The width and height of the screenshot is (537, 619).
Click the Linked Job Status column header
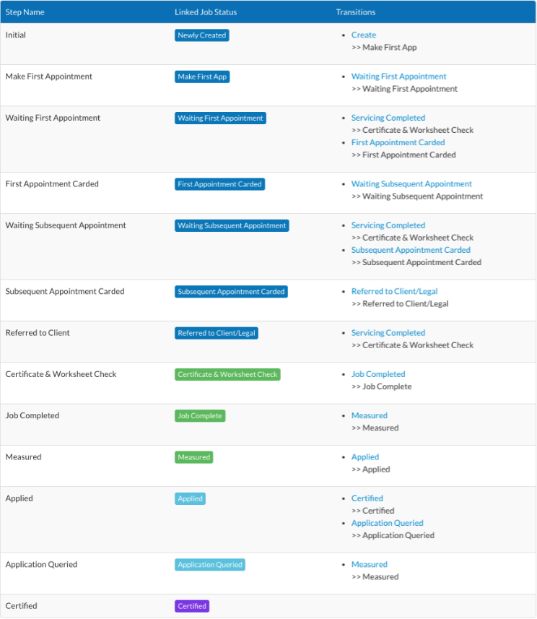pyautogui.click(x=206, y=12)
